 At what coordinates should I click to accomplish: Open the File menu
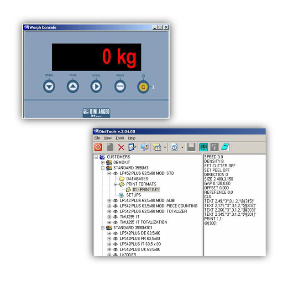(x=97, y=138)
